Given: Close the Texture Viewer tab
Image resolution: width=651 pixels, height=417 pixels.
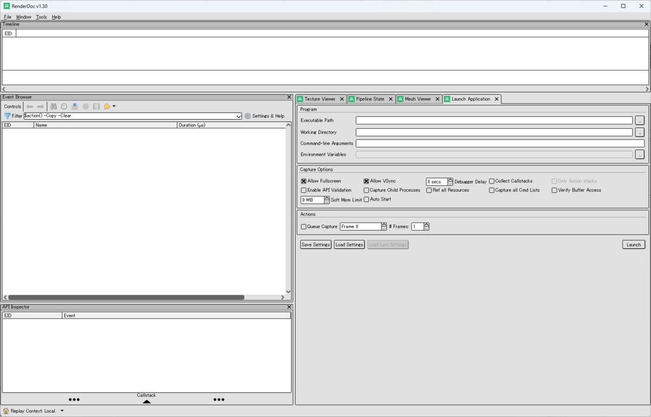Looking at the screenshot, I should 342,99.
